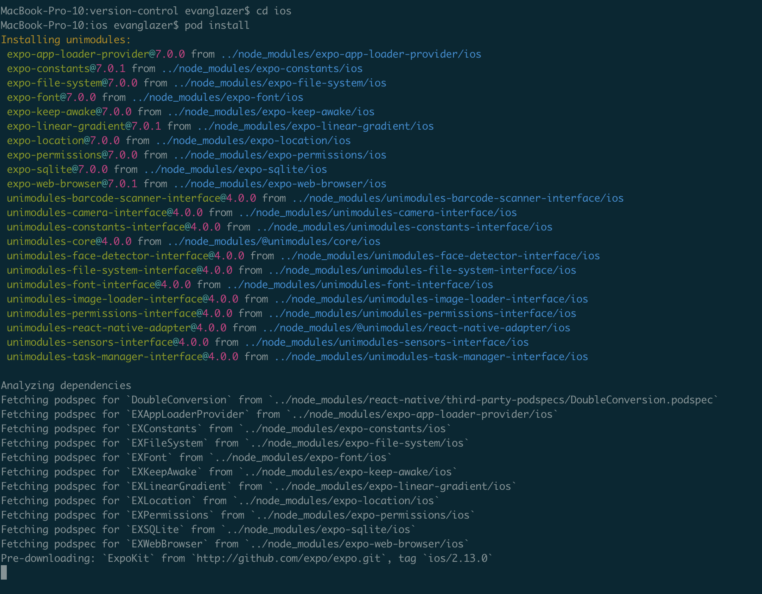Click 'EXAppLoaderProvider' podspec name
The height and width of the screenshot is (594, 762).
pyautogui.click(x=188, y=414)
